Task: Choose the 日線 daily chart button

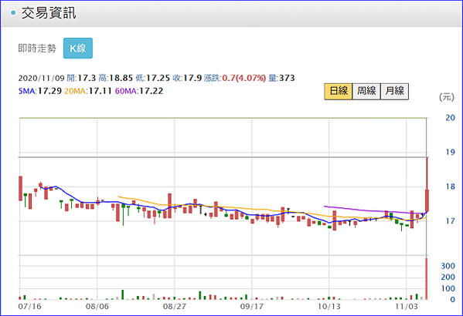Action: pos(339,91)
